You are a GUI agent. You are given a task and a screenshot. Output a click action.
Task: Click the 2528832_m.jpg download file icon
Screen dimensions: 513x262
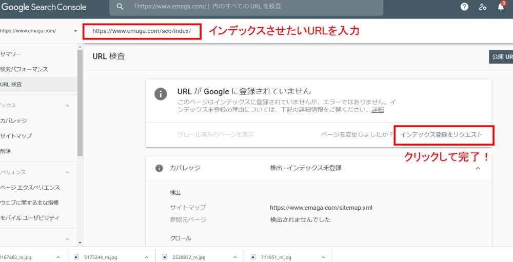point(164,257)
